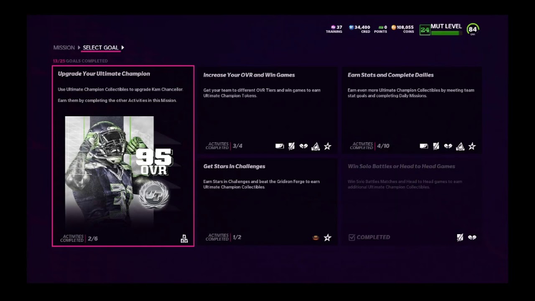Viewport: 535px width, 301px height.
Task: Click 108,055 coins balance
Action: pos(405,27)
